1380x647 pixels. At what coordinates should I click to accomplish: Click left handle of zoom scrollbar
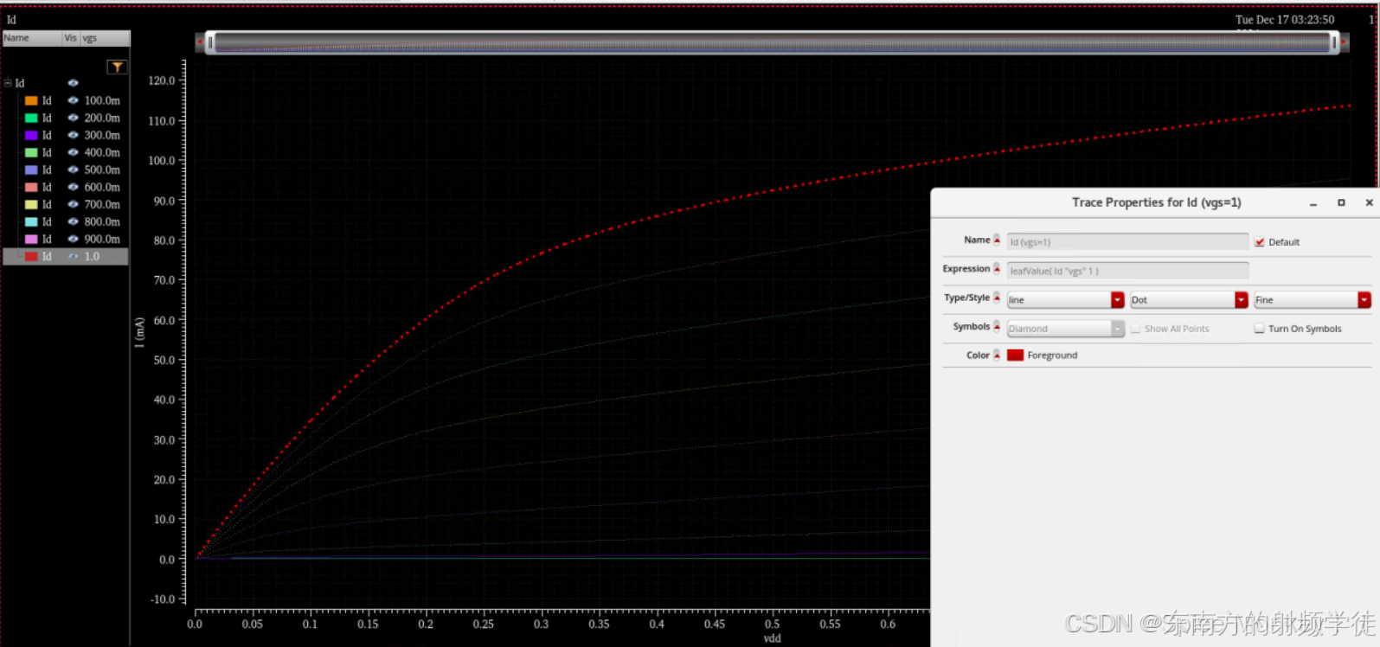tap(210, 42)
